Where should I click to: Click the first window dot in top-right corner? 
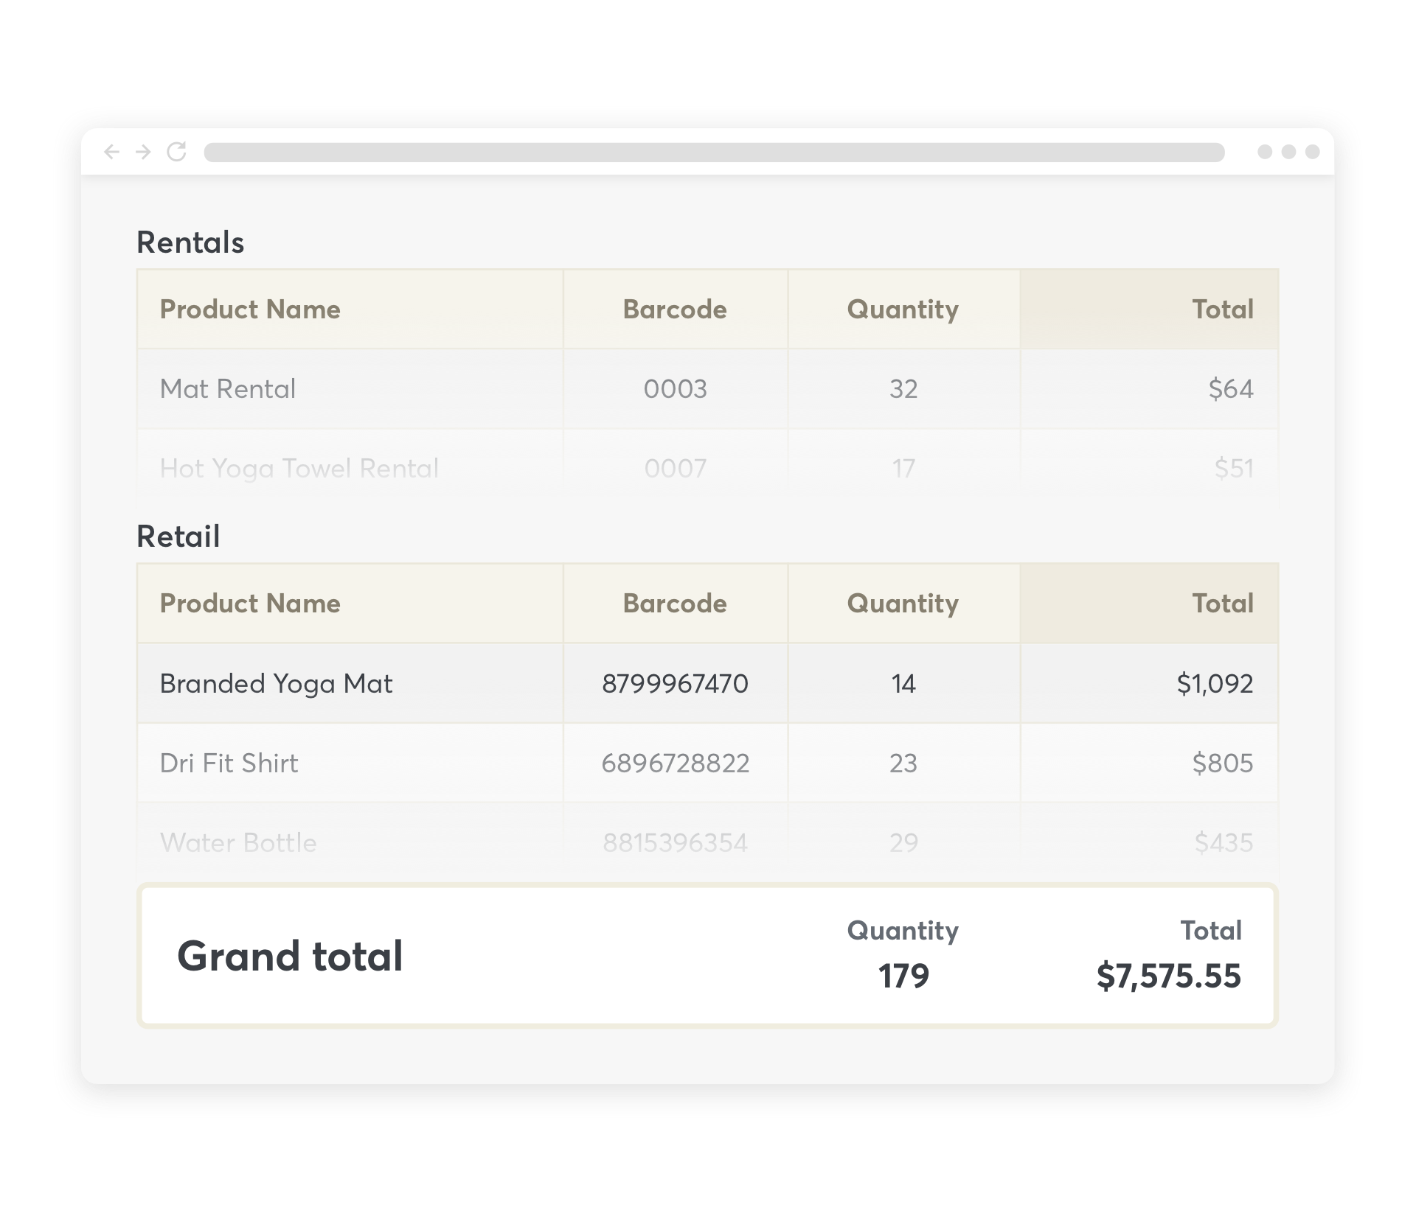pos(1265,152)
